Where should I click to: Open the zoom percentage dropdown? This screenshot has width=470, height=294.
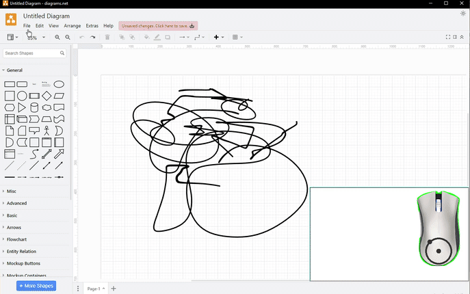36,38
